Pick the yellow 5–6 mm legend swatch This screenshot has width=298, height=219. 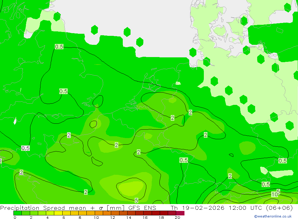[x=58, y=213]
